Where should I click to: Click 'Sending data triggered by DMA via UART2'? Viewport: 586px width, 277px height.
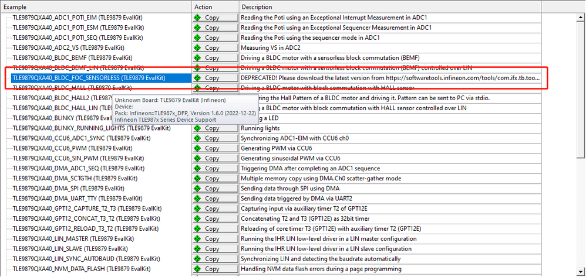(297, 199)
